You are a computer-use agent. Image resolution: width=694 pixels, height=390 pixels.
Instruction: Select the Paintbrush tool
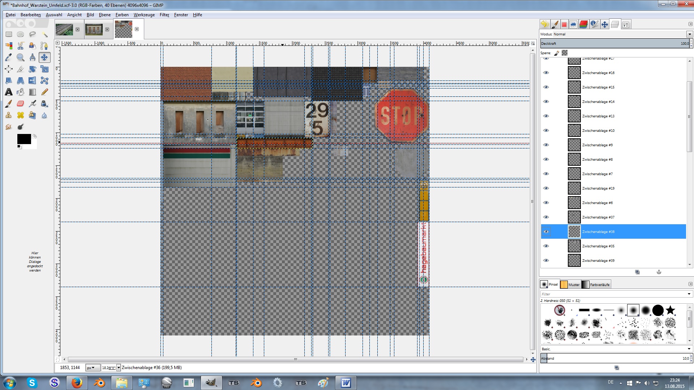9,104
